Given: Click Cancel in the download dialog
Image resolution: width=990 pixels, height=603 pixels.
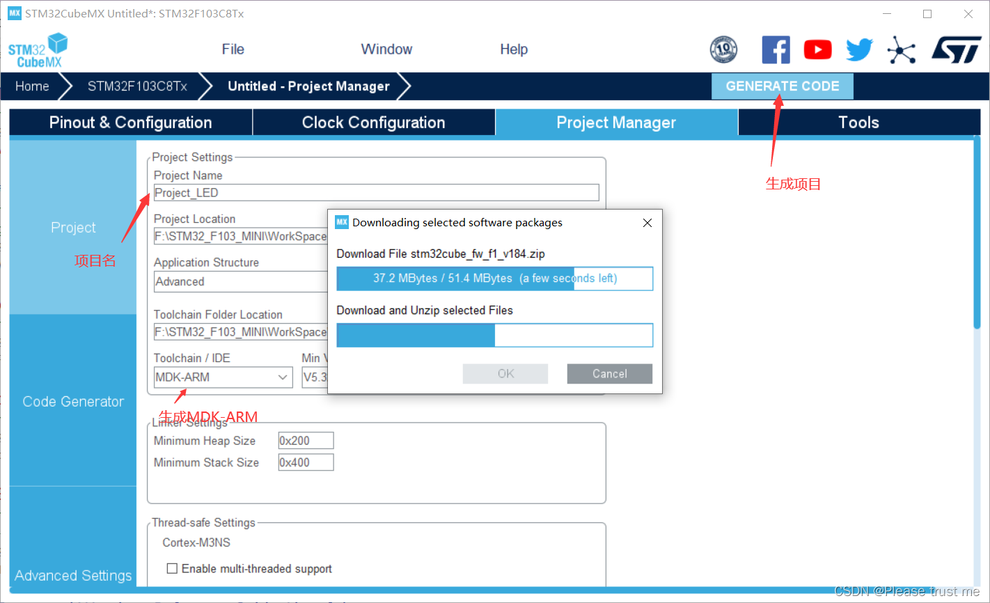Looking at the screenshot, I should 610,374.
